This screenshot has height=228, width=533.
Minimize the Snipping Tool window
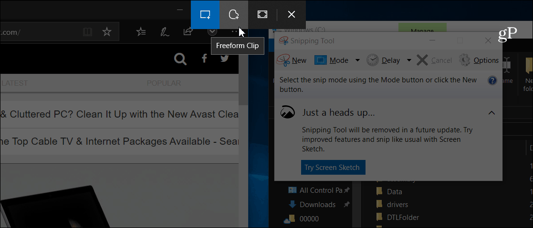coord(432,41)
